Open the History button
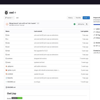 (x=70, y=18)
